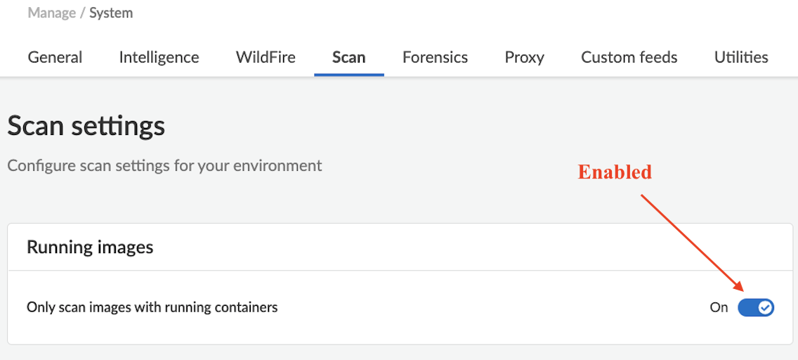Viewport: 798px width, 360px height.
Task: Click the On label beside the toggle
Action: [719, 307]
